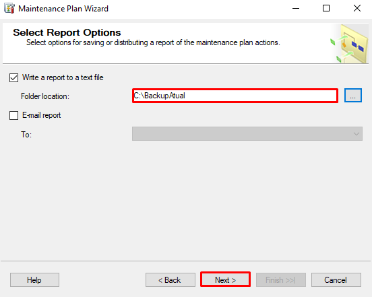Maximize the Maintenance Plan Wizard window

coord(326,9)
